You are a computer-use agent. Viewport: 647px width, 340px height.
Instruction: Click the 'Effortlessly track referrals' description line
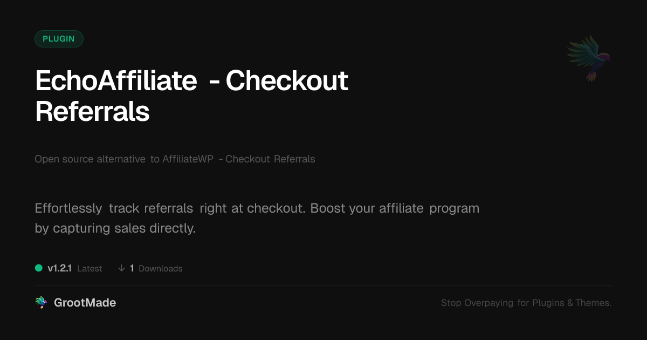[x=114, y=208]
